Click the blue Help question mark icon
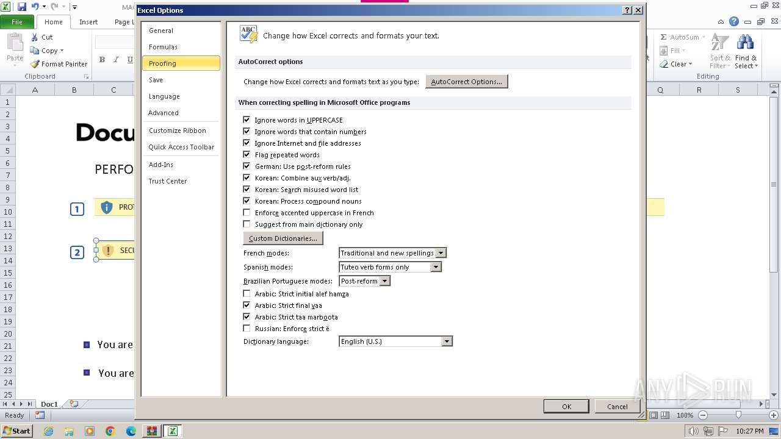The height and width of the screenshot is (439, 781). pos(734,22)
